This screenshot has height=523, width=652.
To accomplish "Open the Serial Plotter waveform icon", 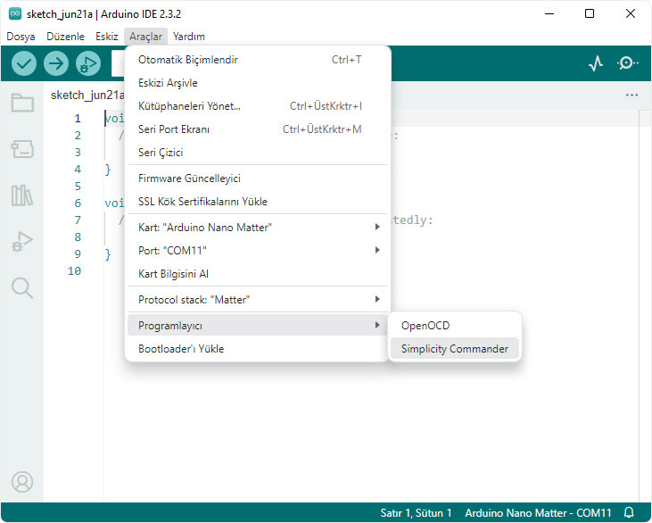I will coord(596,63).
